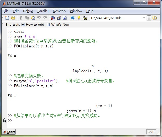
Task: Open the Edit menu
Action: click(16, 11)
